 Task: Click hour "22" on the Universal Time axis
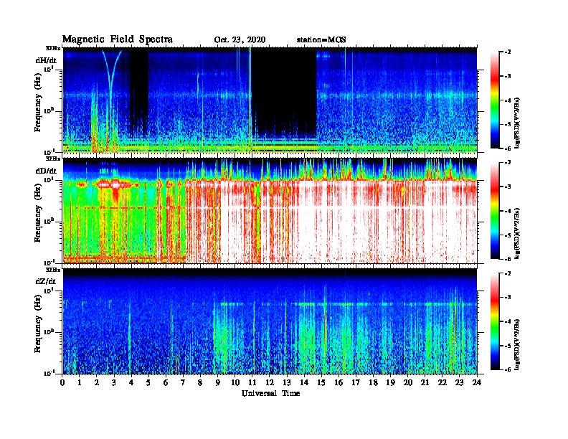click(442, 383)
